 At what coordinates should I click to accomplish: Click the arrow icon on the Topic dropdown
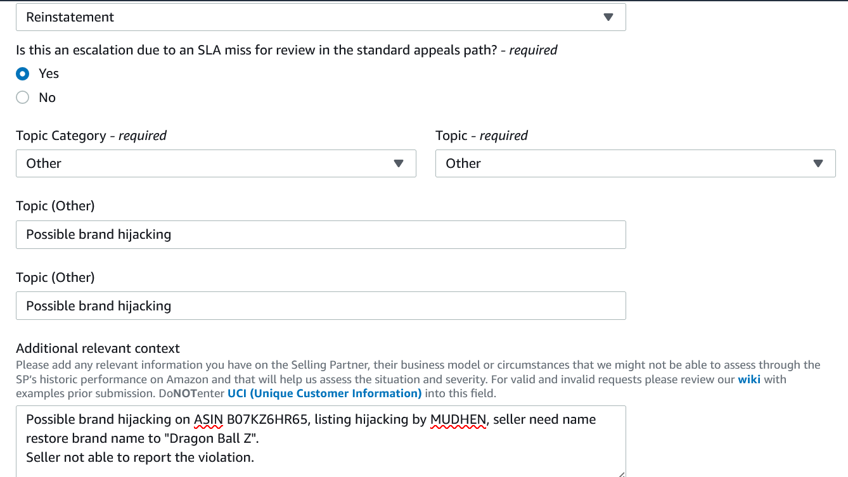coord(818,163)
